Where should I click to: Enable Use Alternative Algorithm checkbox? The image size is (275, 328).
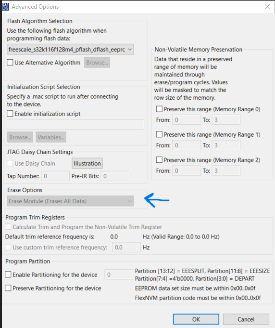10,63
